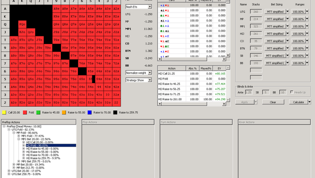Expand the HJ Raise to 259.75 node

point(23,158)
